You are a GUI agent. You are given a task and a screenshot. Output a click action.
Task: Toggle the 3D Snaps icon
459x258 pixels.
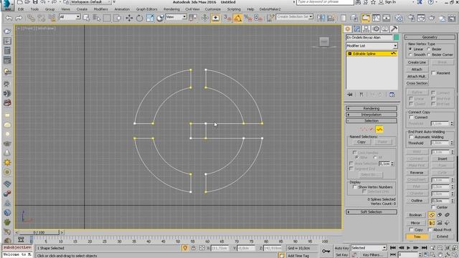(x=227, y=18)
